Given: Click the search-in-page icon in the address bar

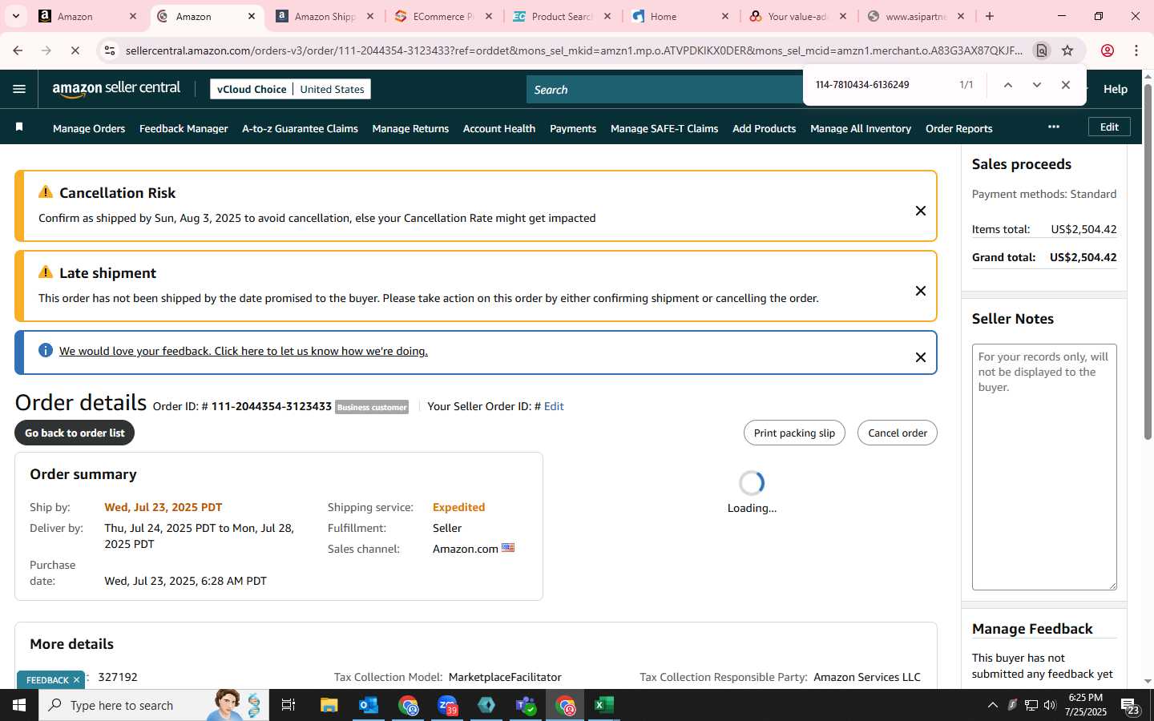Looking at the screenshot, I should (1041, 50).
